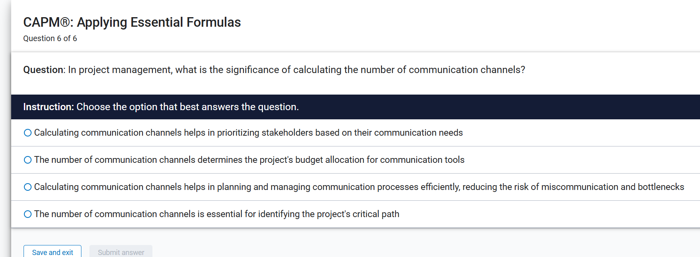Viewport: 700px width, 257px height.
Task: Click the quiz title CAPM: Applying Essential Formulas
Action: tap(132, 22)
